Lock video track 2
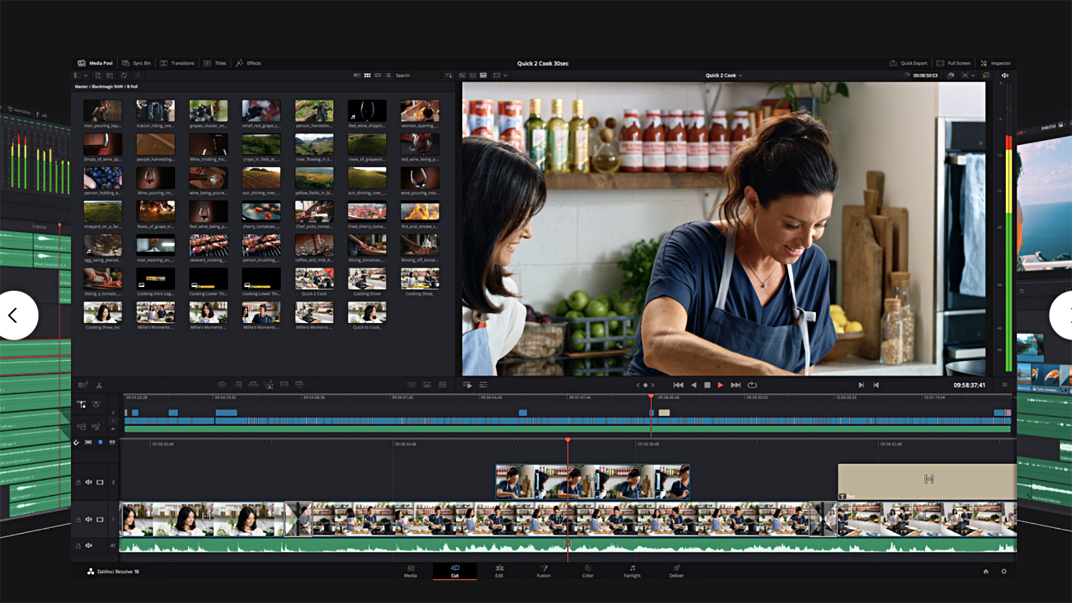Screen dimensions: 1072x603 (x=77, y=481)
